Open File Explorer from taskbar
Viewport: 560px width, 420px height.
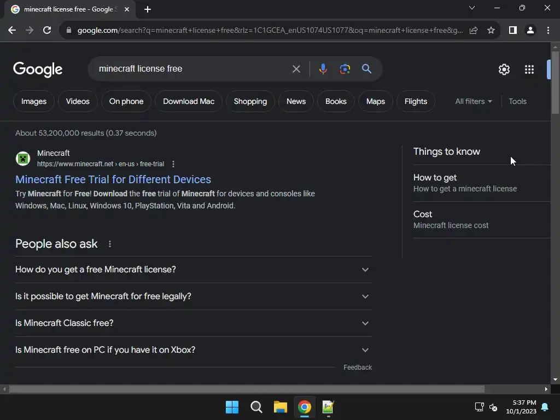(281, 407)
